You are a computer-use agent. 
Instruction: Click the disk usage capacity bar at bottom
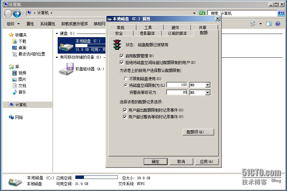coord(97,178)
